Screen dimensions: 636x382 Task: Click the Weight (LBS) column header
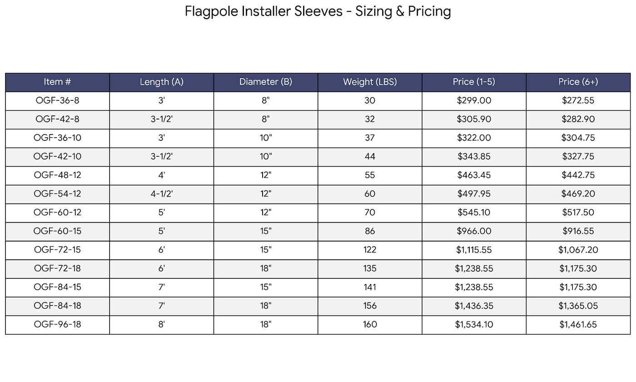pyautogui.click(x=370, y=82)
